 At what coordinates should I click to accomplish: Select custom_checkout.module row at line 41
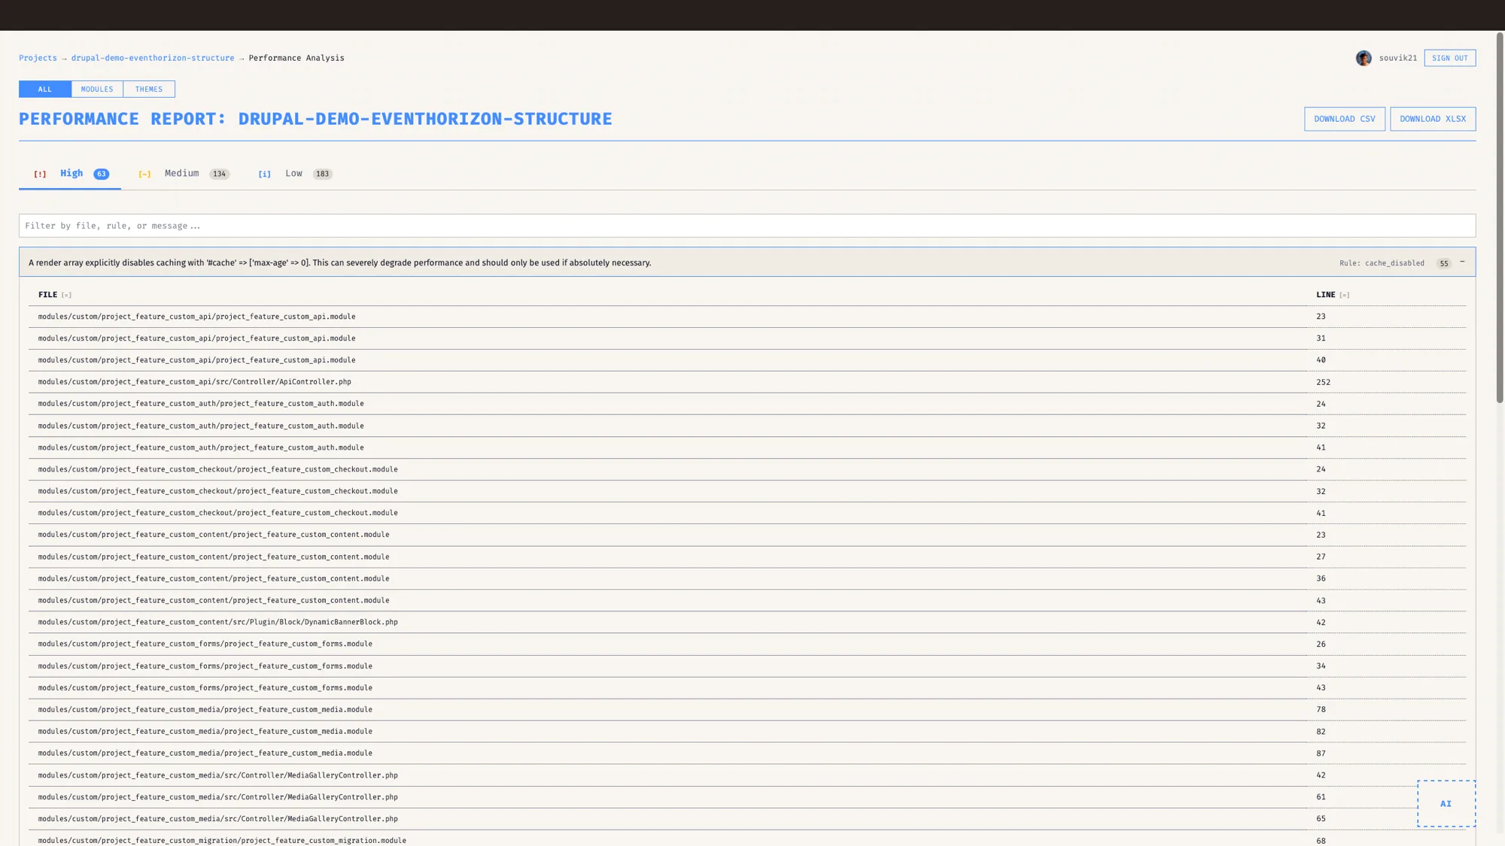(747, 513)
